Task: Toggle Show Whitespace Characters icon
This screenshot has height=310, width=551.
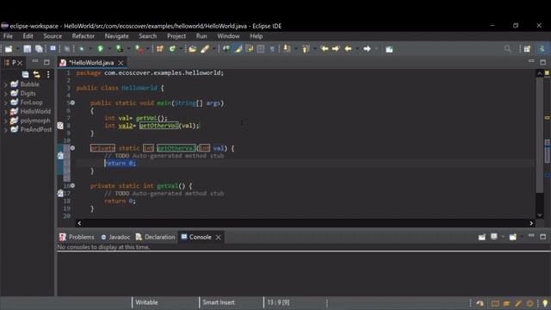Action: (x=272, y=49)
